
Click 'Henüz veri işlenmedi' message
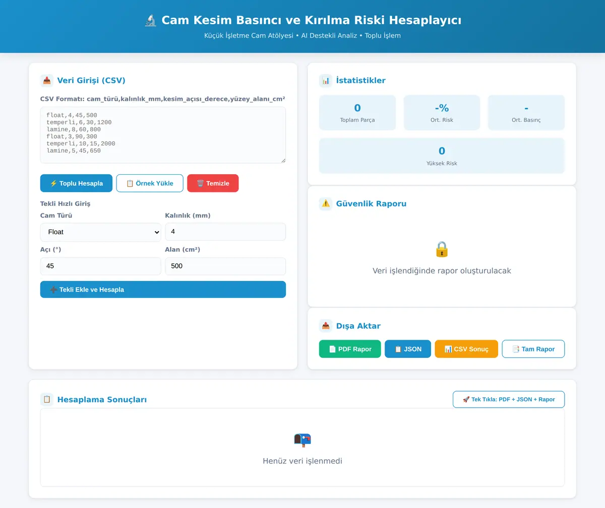[302, 461]
